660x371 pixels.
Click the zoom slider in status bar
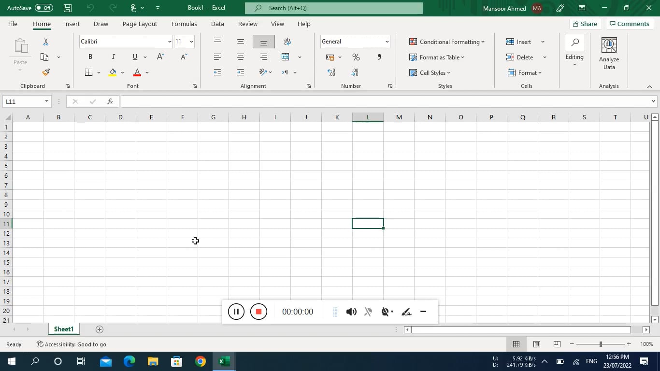pyautogui.click(x=601, y=344)
